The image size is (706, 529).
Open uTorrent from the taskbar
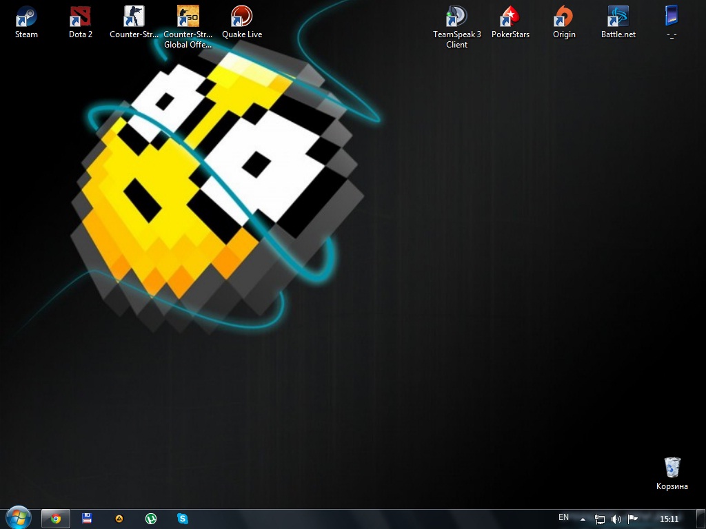click(x=150, y=519)
